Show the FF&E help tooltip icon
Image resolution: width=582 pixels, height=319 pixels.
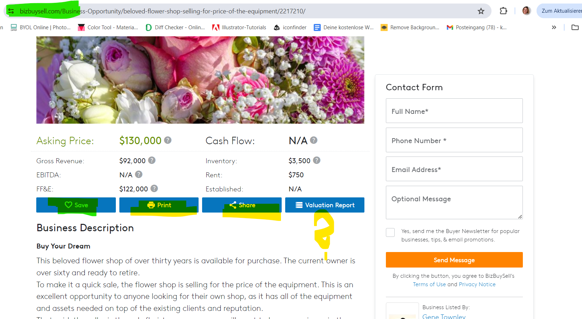[154, 188]
